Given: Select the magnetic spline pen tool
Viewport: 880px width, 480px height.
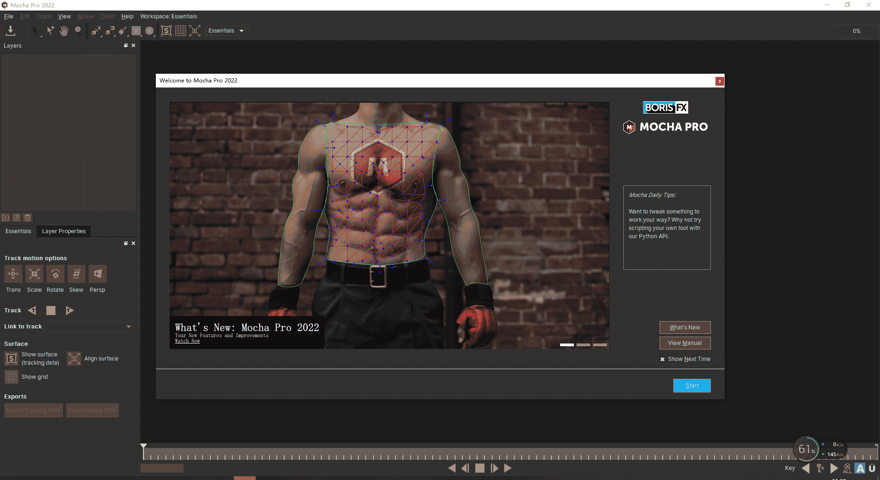Looking at the screenshot, I should pyautogui.click(x=110, y=31).
